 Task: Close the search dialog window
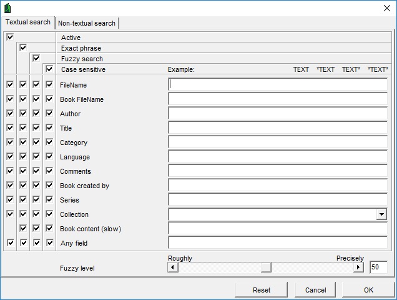(x=386, y=8)
